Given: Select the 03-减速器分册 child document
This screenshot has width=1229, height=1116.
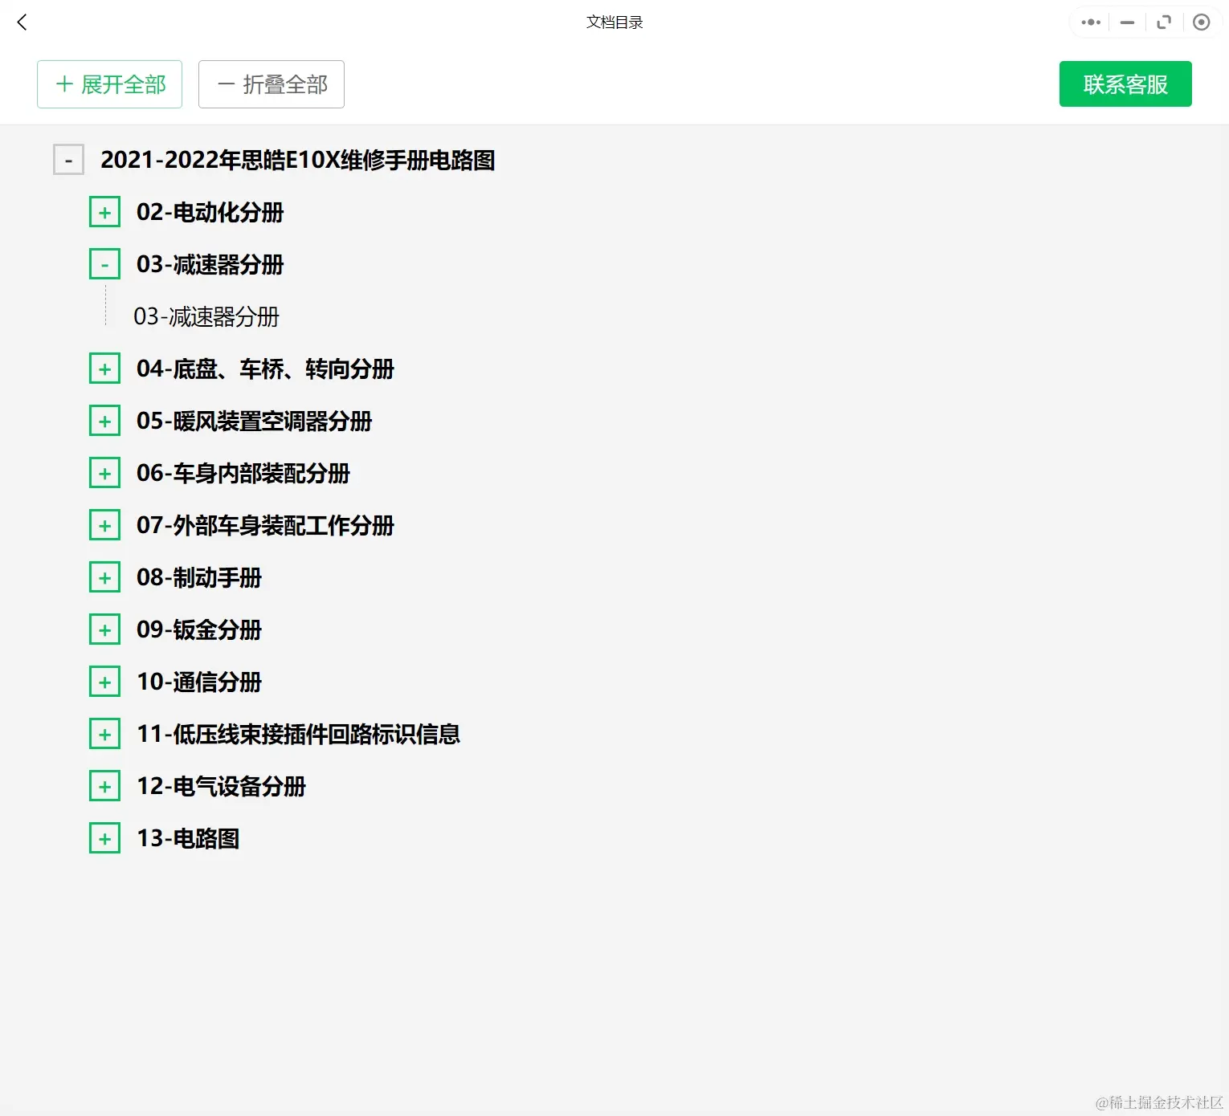Looking at the screenshot, I should (x=206, y=316).
